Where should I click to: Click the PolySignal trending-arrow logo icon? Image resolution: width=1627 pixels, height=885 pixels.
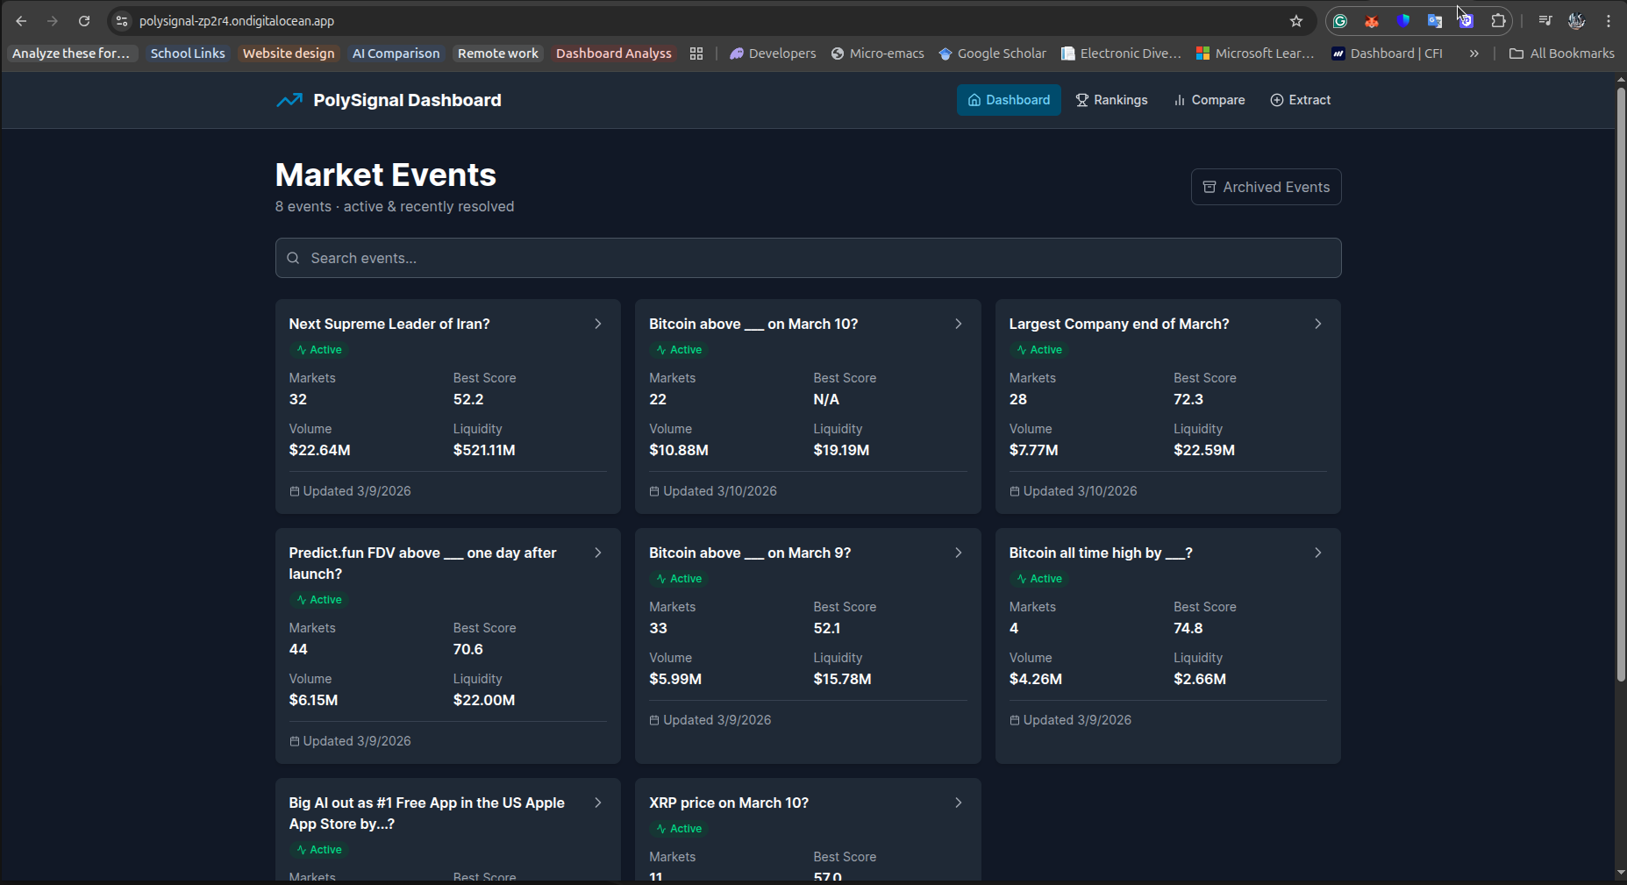(x=289, y=100)
